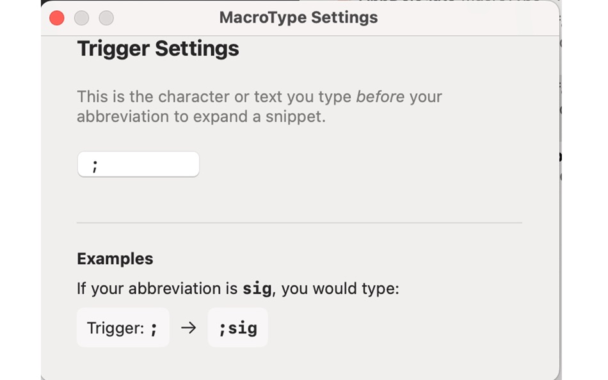This screenshot has width=608, height=380.
Task: Click the Examples section heading
Action: point(115,258)
